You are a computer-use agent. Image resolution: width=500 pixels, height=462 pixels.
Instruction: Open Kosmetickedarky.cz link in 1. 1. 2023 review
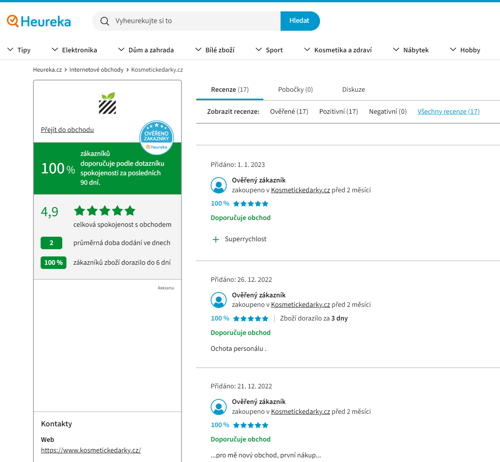pyautogui.click(x=300, y=190)
